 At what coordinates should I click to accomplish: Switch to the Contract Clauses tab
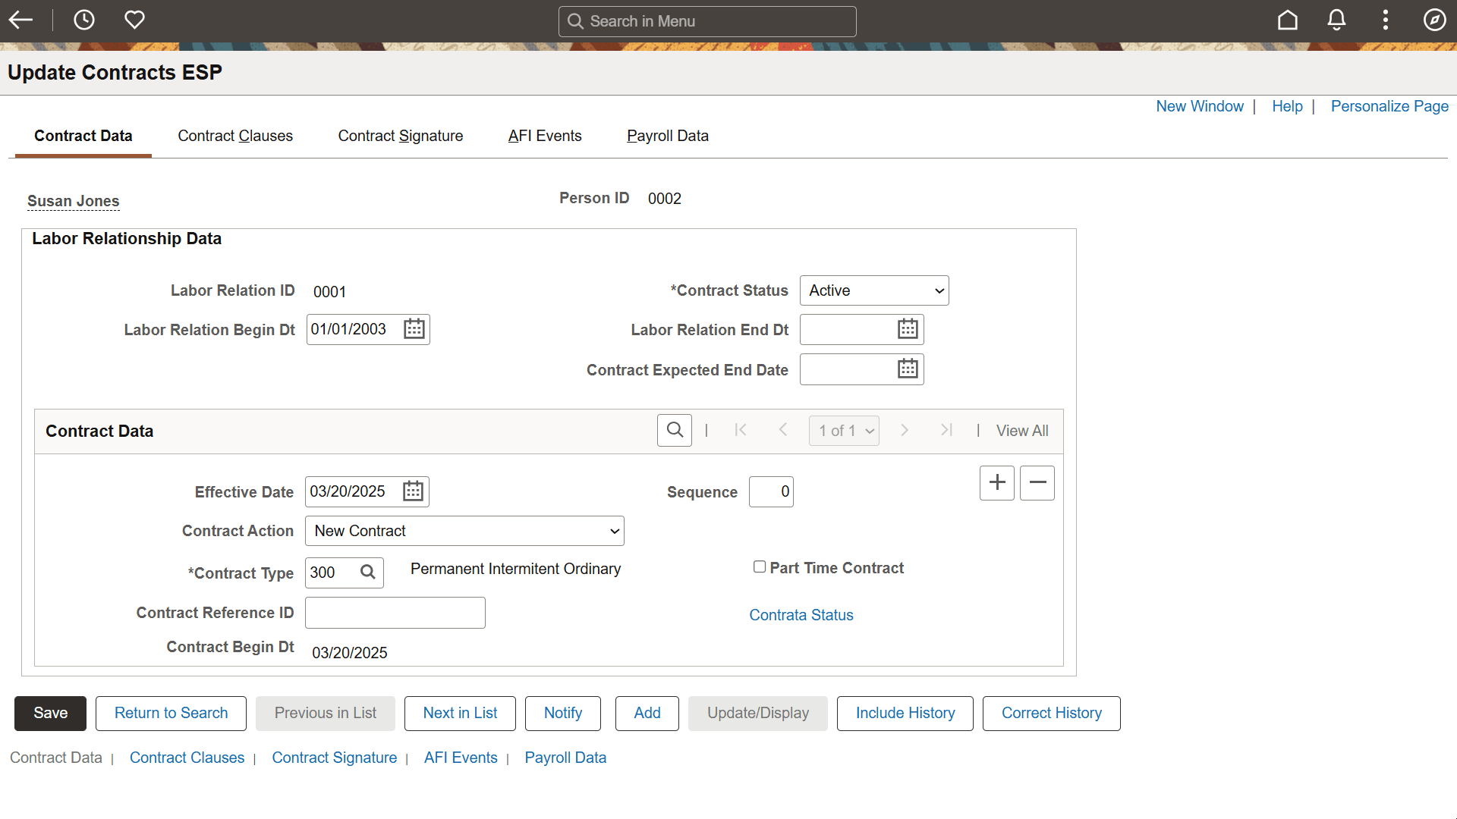click(235, 136)
